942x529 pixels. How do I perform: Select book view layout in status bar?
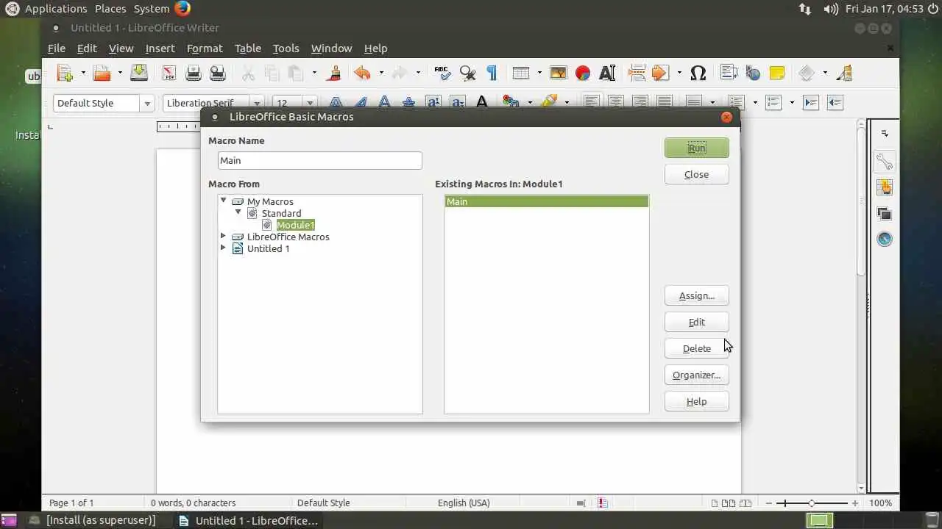(x=747, y=503)
